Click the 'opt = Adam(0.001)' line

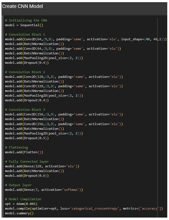pos(21,204)
